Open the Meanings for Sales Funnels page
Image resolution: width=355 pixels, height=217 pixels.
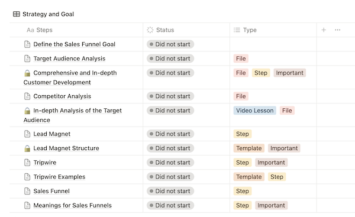(x=72, y=205)
